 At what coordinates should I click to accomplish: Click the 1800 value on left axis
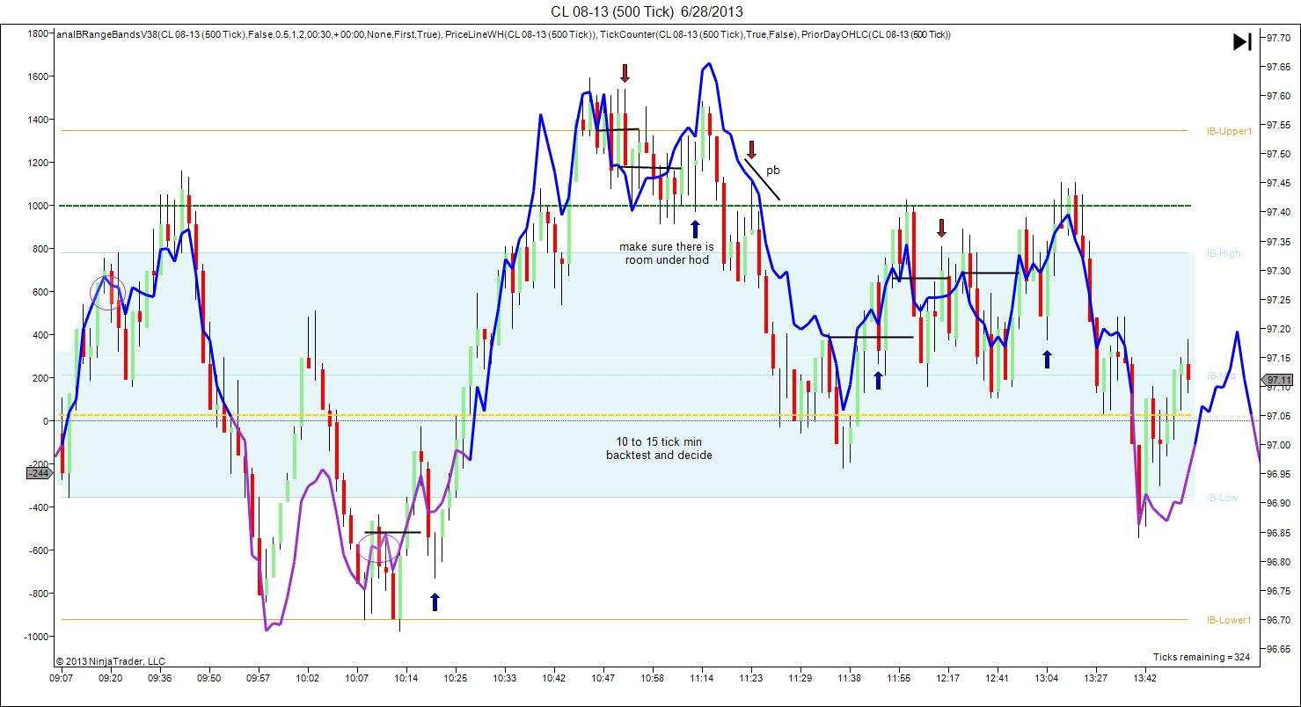click(38, 33)
